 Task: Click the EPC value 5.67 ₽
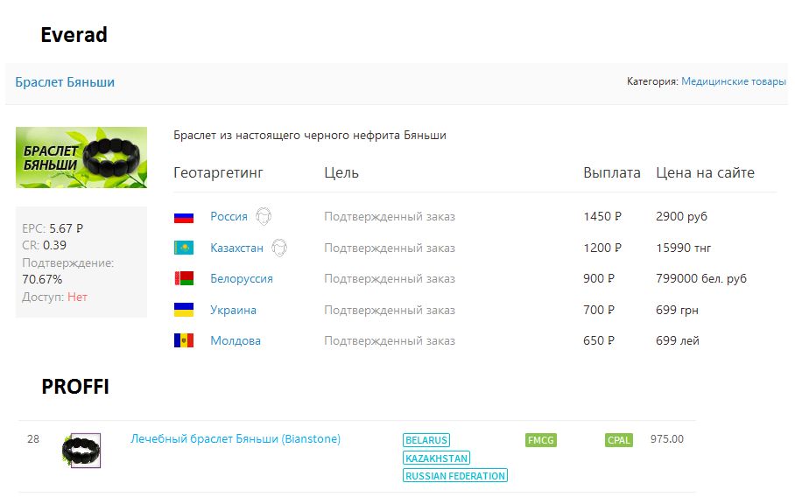pos(66,228)
